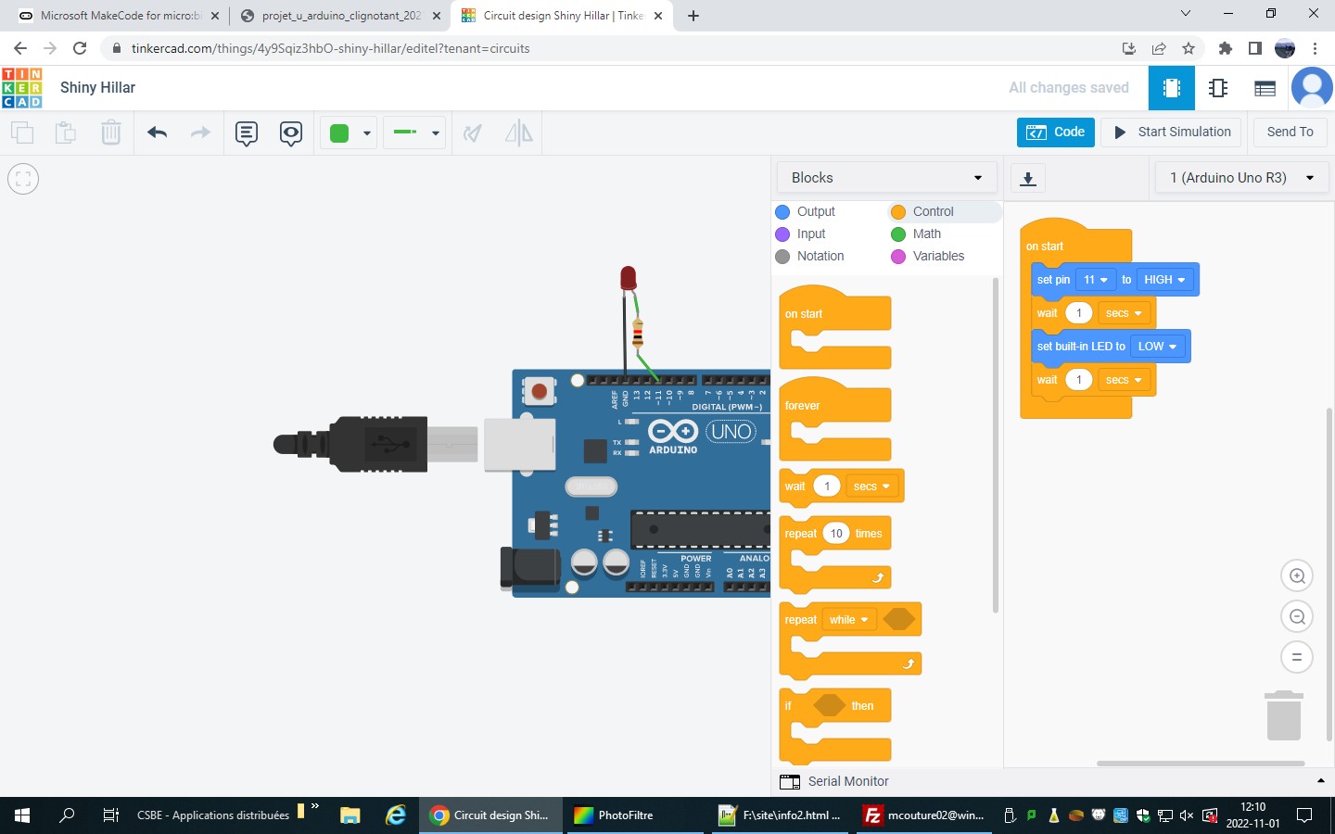
Task: Zoom in the code workspace
Action: pos(1297,576)
